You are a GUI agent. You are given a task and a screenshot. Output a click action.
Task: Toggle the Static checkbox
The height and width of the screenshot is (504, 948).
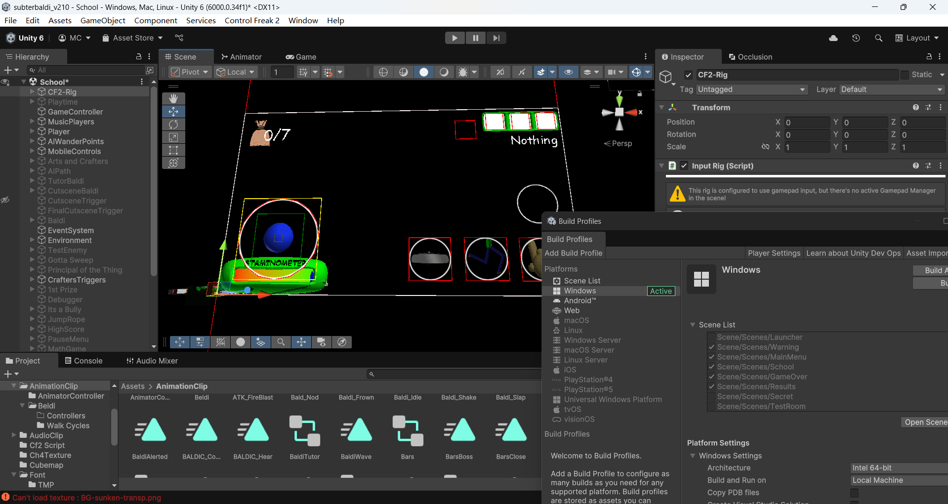coord(905,75)
